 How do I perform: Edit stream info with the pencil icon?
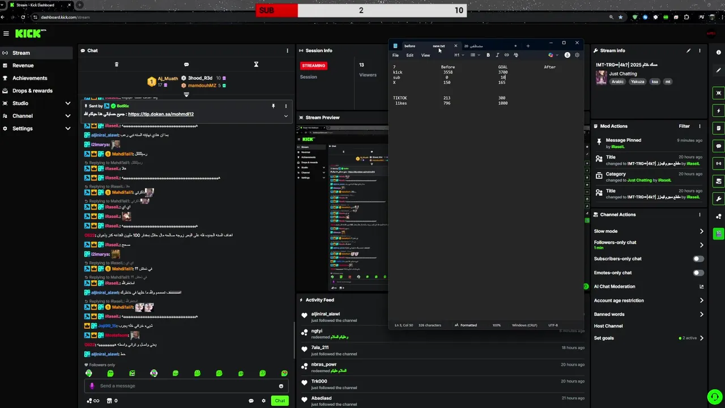[689, 50]
